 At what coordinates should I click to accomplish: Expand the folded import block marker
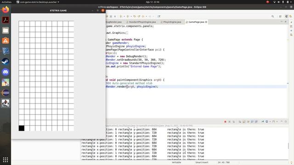pos(127,33)
